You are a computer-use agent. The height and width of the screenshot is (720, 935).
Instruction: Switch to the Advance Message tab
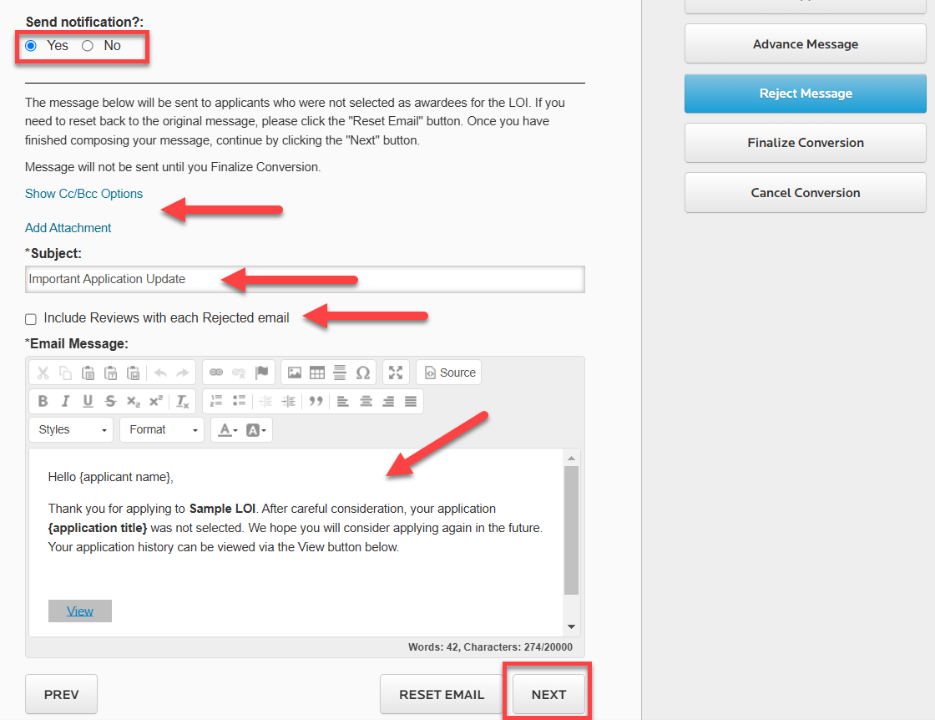pos(804,43)
